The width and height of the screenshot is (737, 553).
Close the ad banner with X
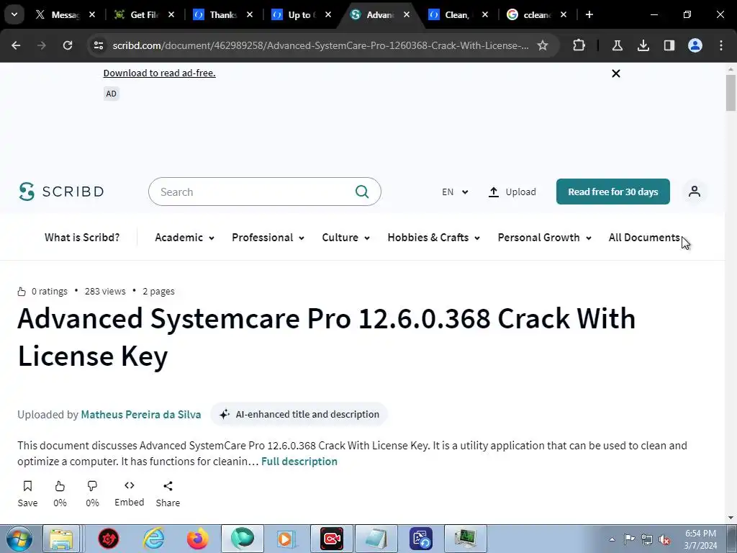point(616,73)
